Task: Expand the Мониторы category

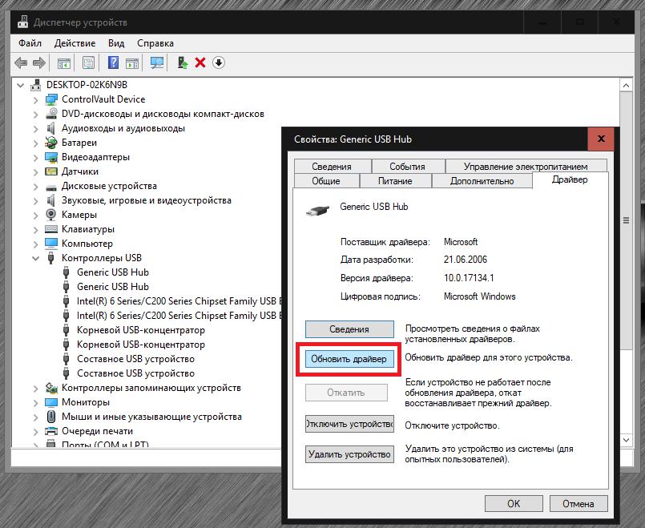Action: (x=36, y=402)
